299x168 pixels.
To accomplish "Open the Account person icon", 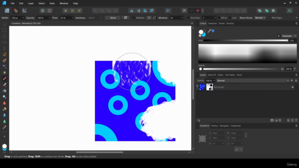I will (x=289, y=11).
